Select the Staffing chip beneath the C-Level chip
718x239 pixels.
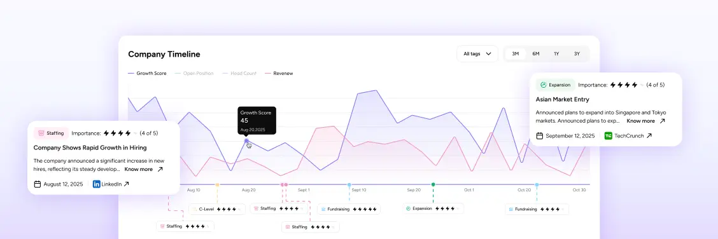[185, 226]
